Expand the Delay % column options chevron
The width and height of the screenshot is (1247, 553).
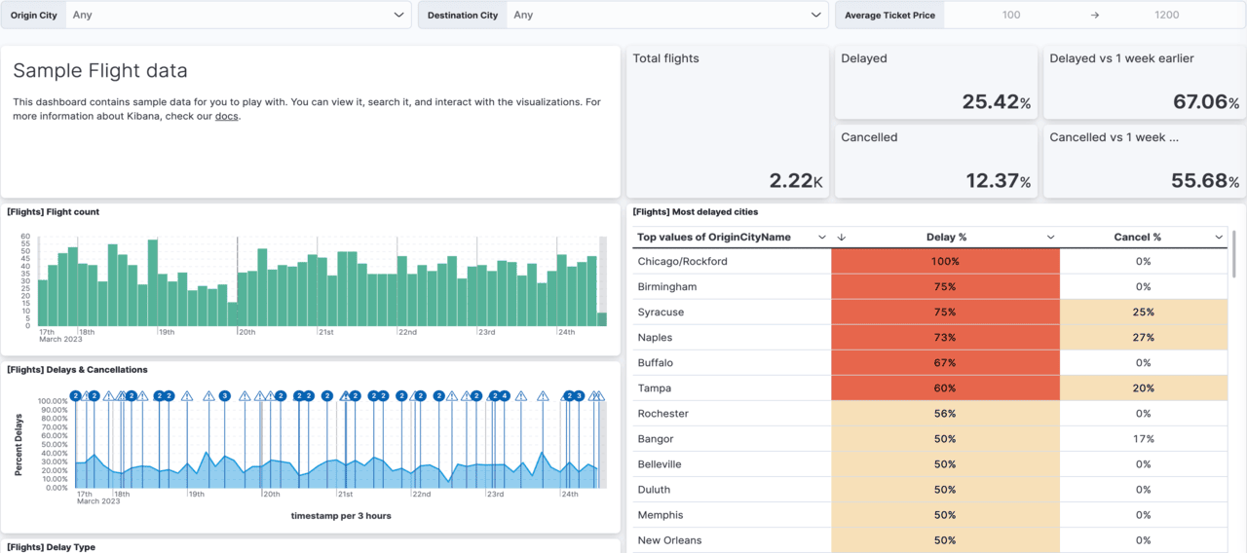tap(1050, 238)
